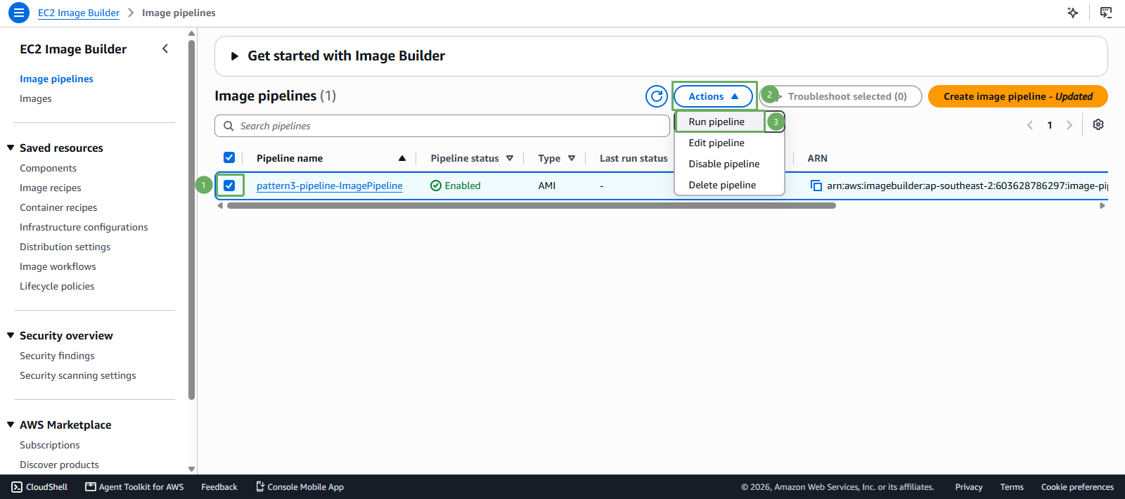The height and width of the screenshot is (499, 1125).
Task: Click Create image pipeline button
Action: pyautogui.click(x=1018, y=96)
